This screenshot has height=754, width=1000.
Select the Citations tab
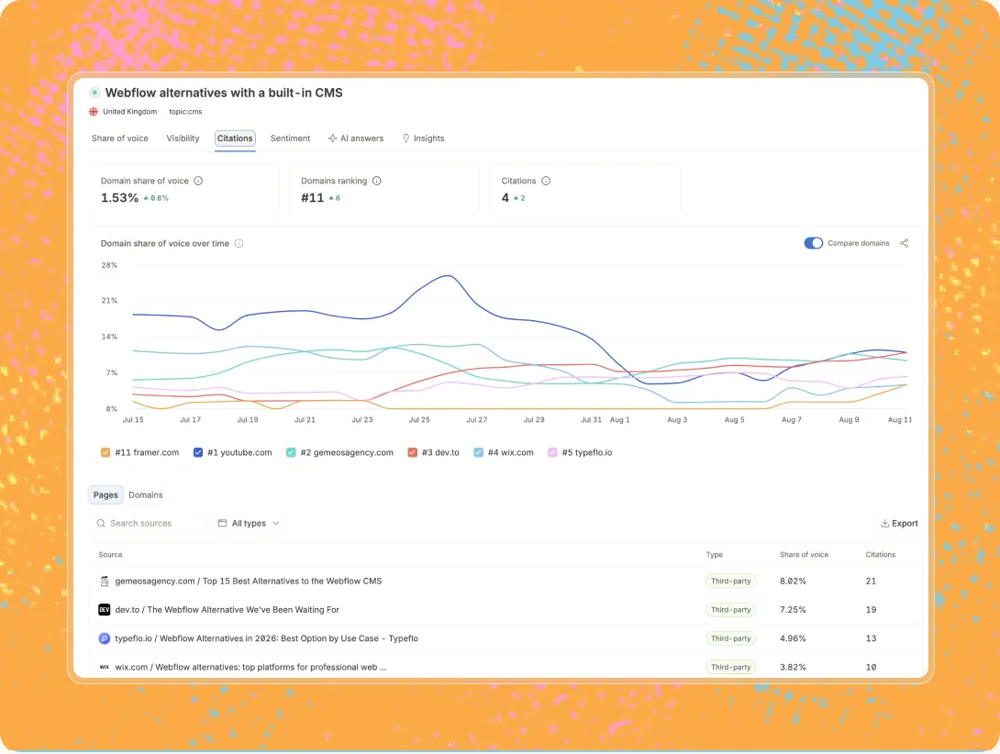click(x=235, y=139)
